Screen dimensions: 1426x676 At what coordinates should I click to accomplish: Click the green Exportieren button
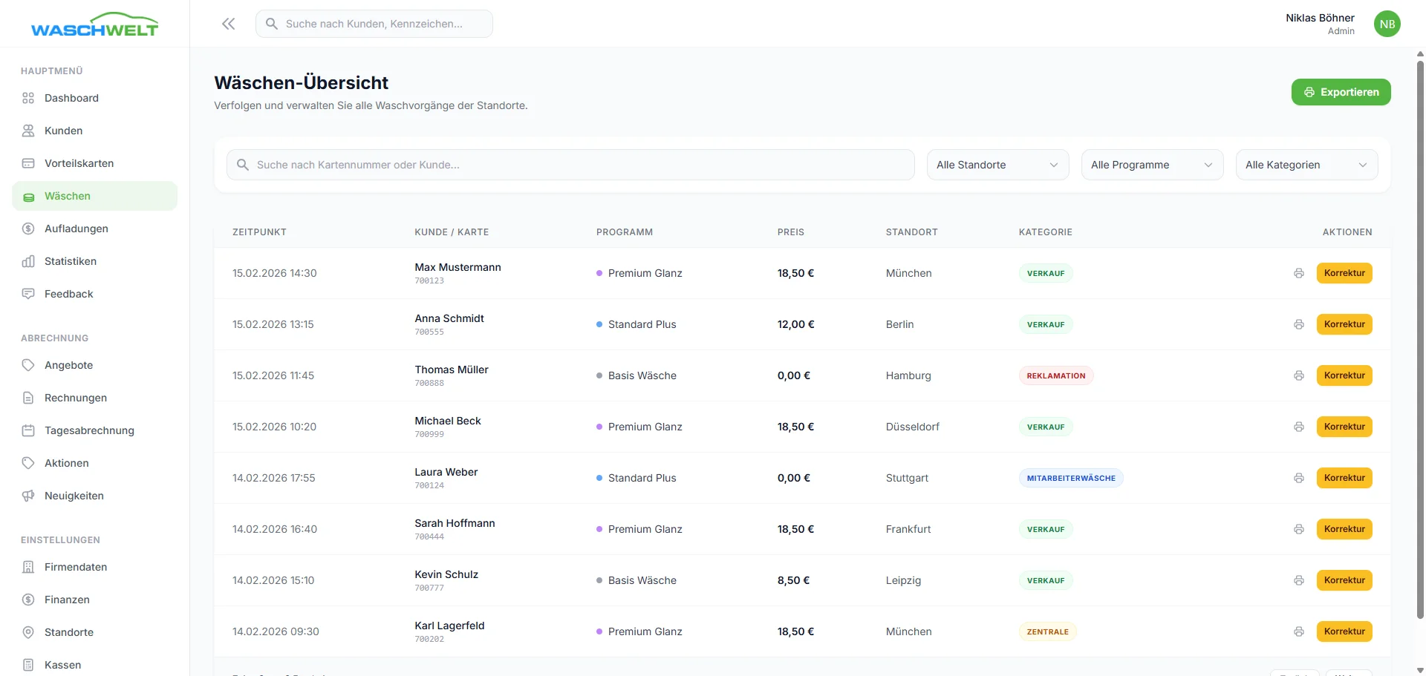click(x=1341, y=92)
